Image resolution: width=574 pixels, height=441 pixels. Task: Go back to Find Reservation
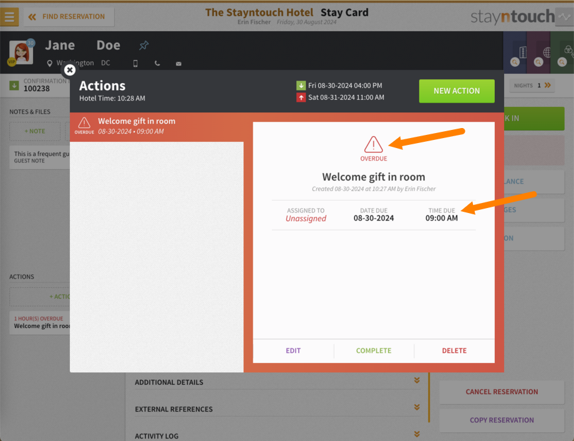(69, 17)
